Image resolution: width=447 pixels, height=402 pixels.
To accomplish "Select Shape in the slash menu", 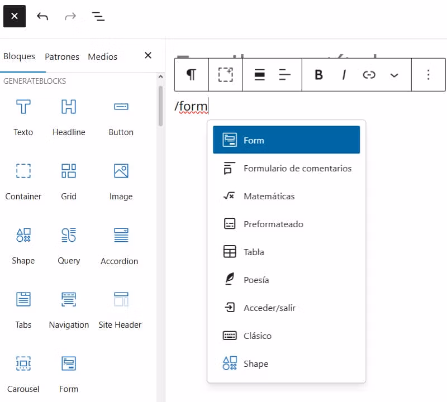I will tap(286, 363).
